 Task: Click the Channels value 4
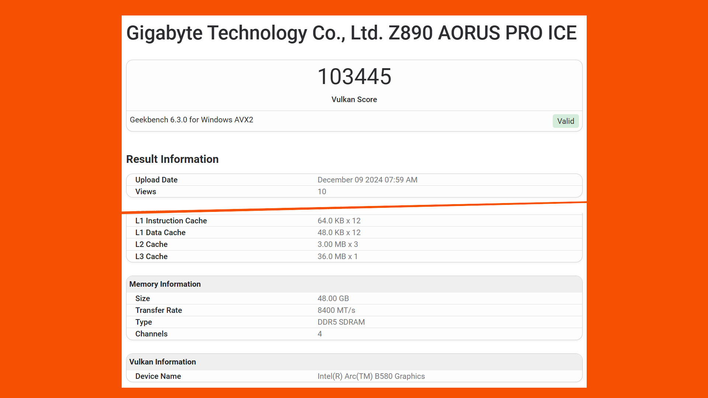point(320,334)
